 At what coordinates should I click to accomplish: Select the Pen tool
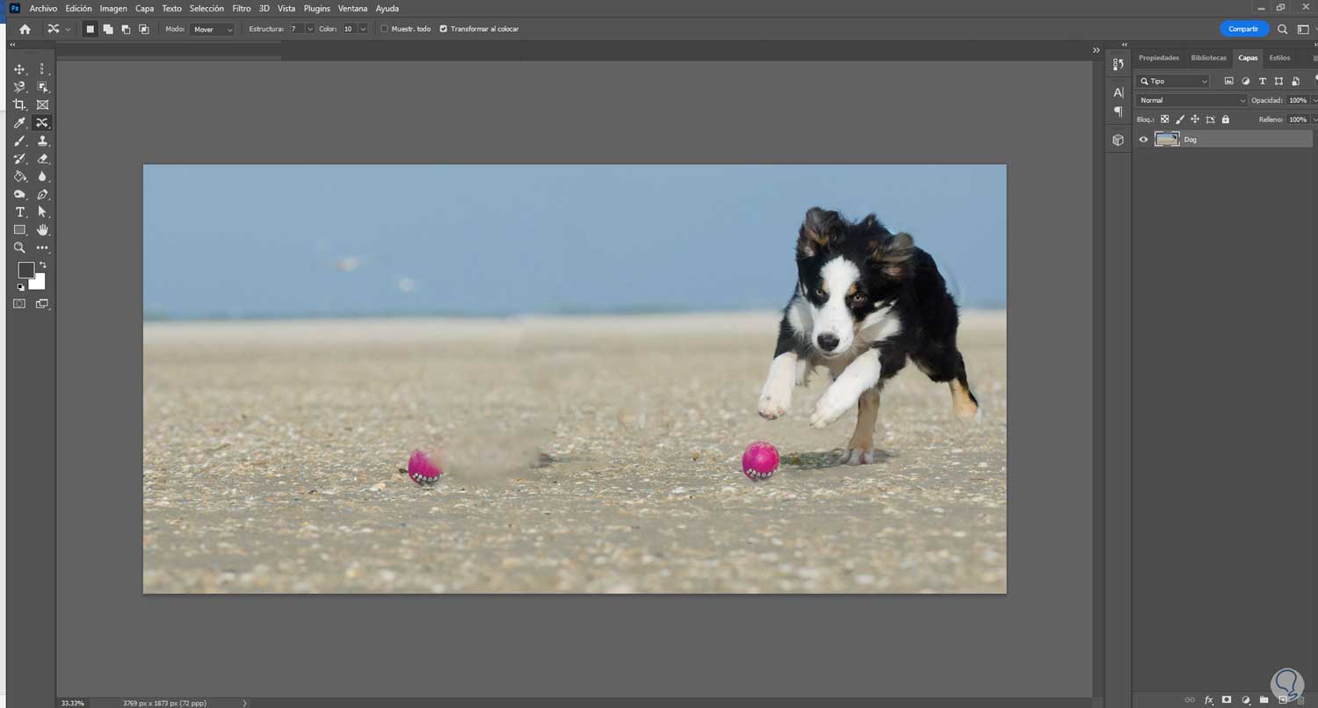coord(42,194)
